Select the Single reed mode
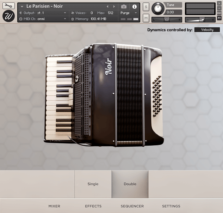This screenshot has width=223, height=213. point(93,184)
